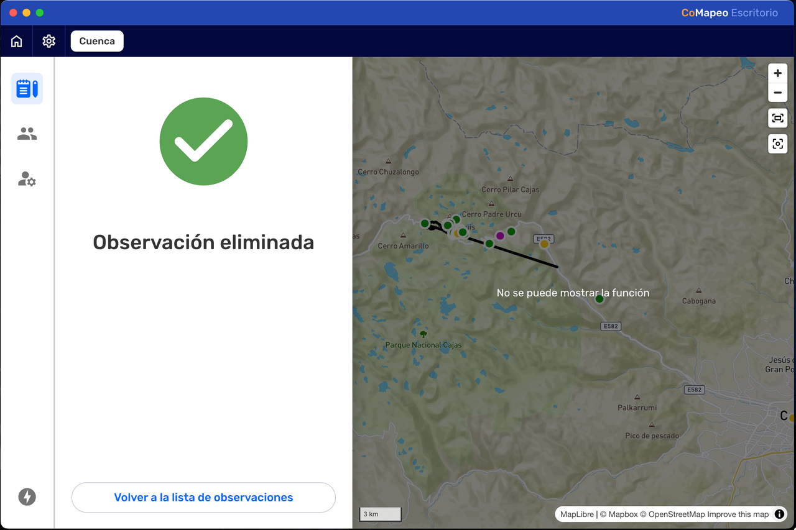Open the sync lightning bolt icon
This screenshot has width=796, height=530.
27,496
